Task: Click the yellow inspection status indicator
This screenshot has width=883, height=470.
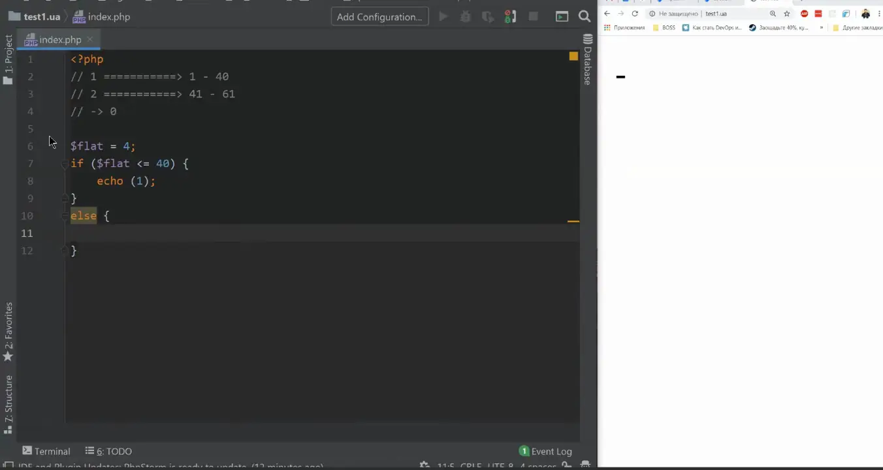Action: pyautogui.click(x=573, y=56)
